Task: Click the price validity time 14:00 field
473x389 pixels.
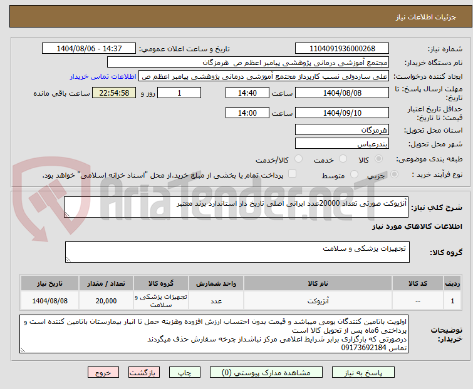Action: pos(247,113)
